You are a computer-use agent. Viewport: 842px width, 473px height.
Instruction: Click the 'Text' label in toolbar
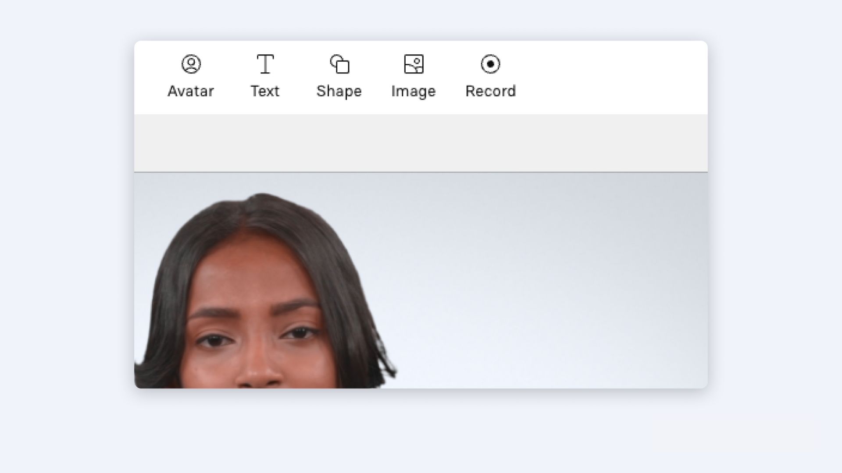click(x=265, y=91)
